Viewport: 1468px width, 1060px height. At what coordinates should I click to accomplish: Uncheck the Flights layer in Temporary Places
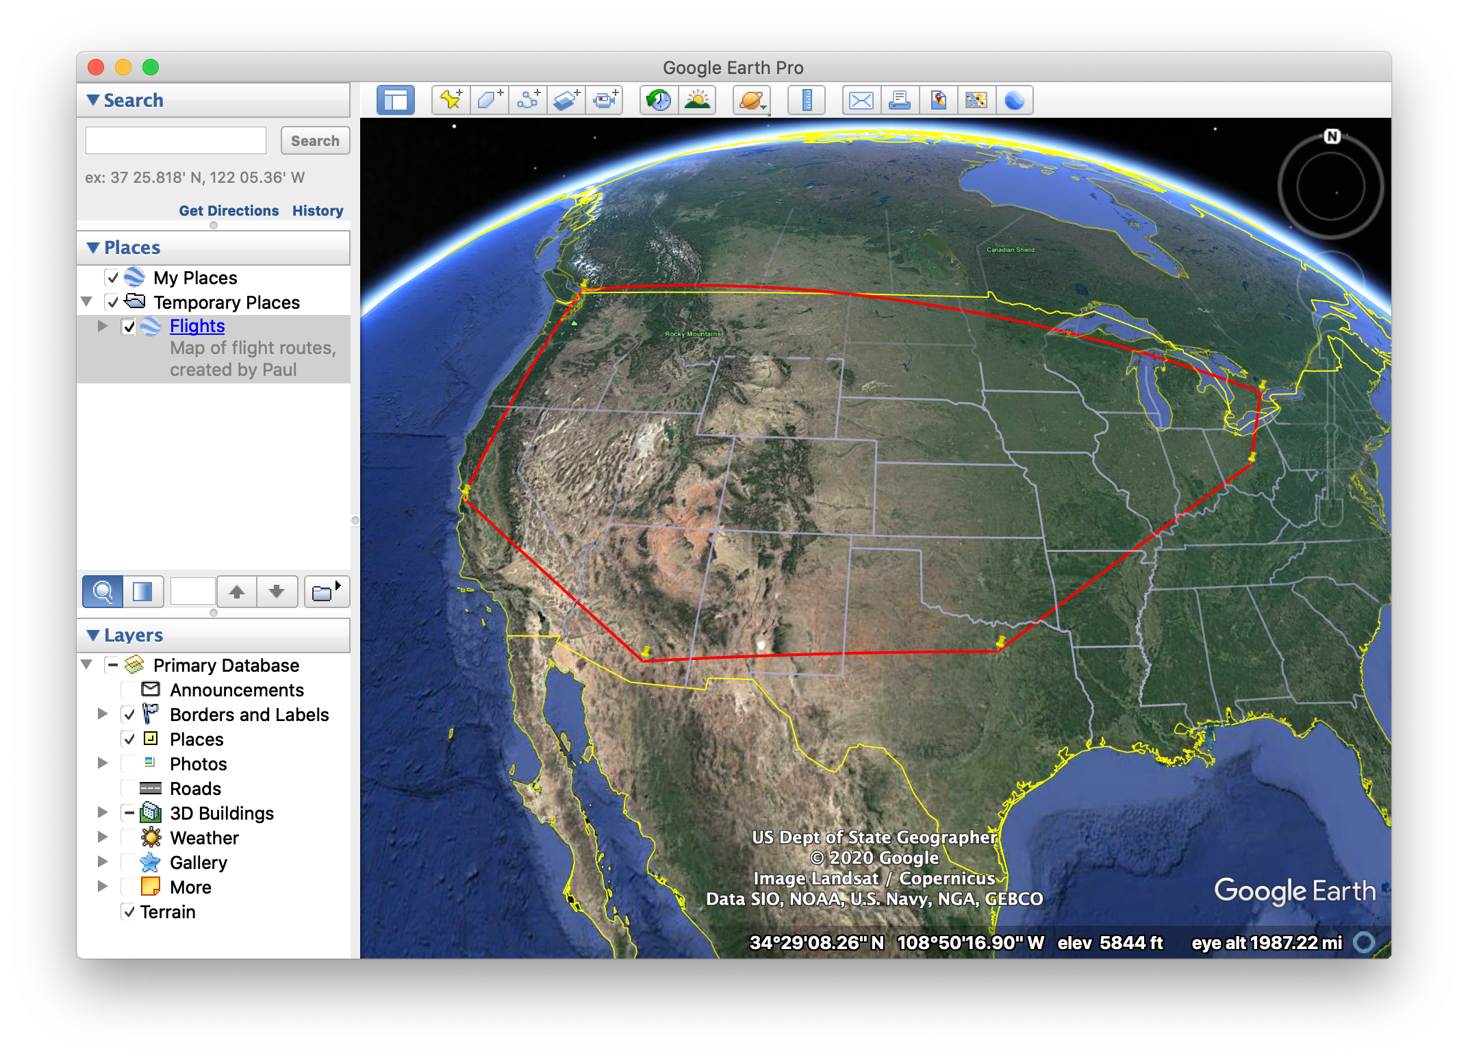(x=129, y=327)
